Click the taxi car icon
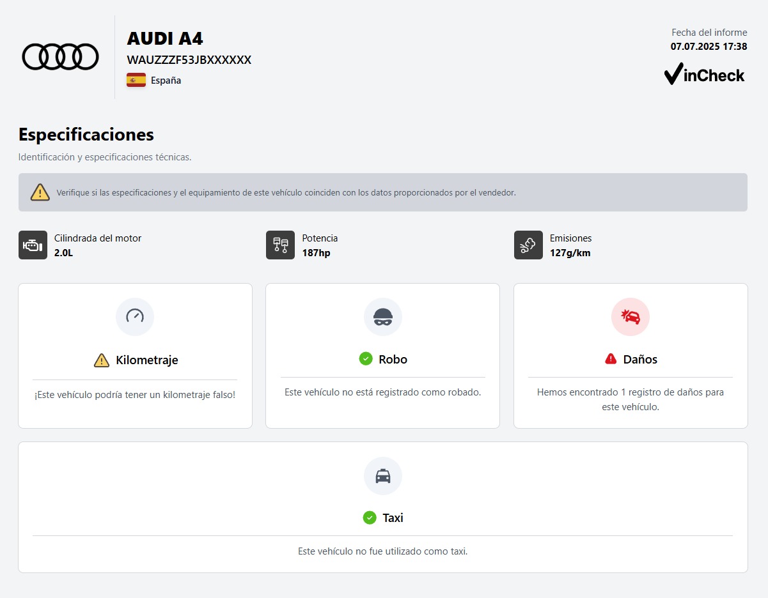The image size is (768, 598). coord(382,476)
